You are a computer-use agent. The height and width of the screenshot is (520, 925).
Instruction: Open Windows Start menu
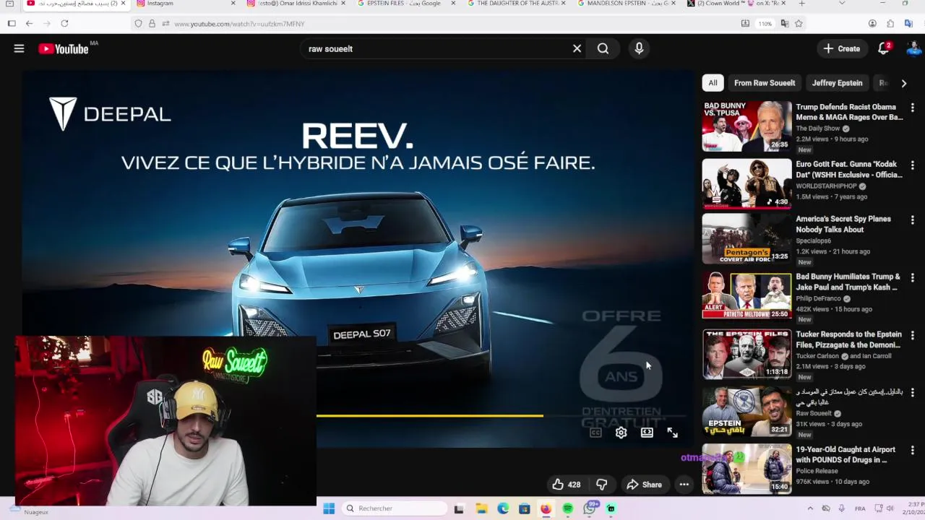(x=329, y=508)
